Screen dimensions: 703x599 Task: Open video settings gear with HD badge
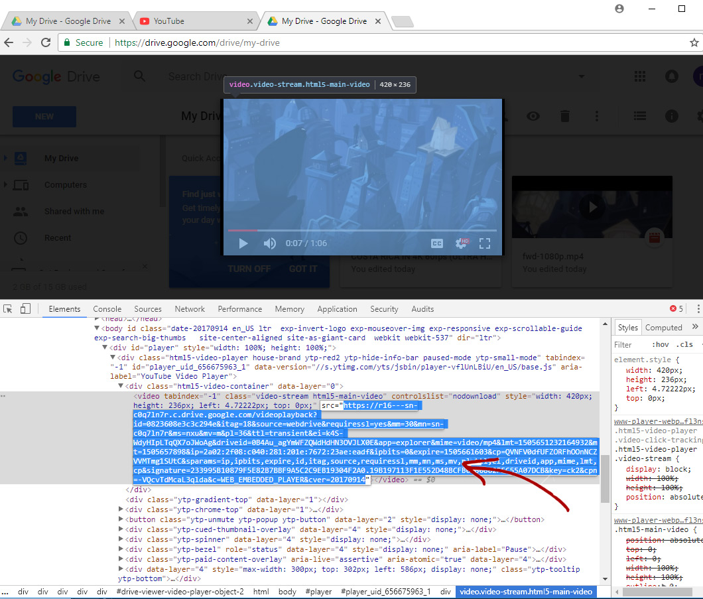tap(461, 243)
